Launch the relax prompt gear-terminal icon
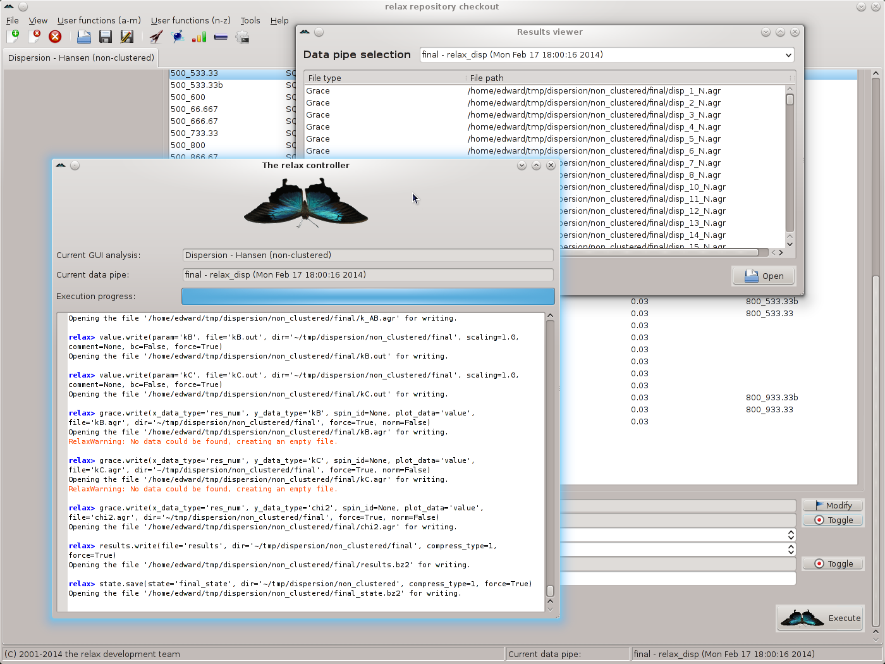885x664 pixels. pos(242,37)
